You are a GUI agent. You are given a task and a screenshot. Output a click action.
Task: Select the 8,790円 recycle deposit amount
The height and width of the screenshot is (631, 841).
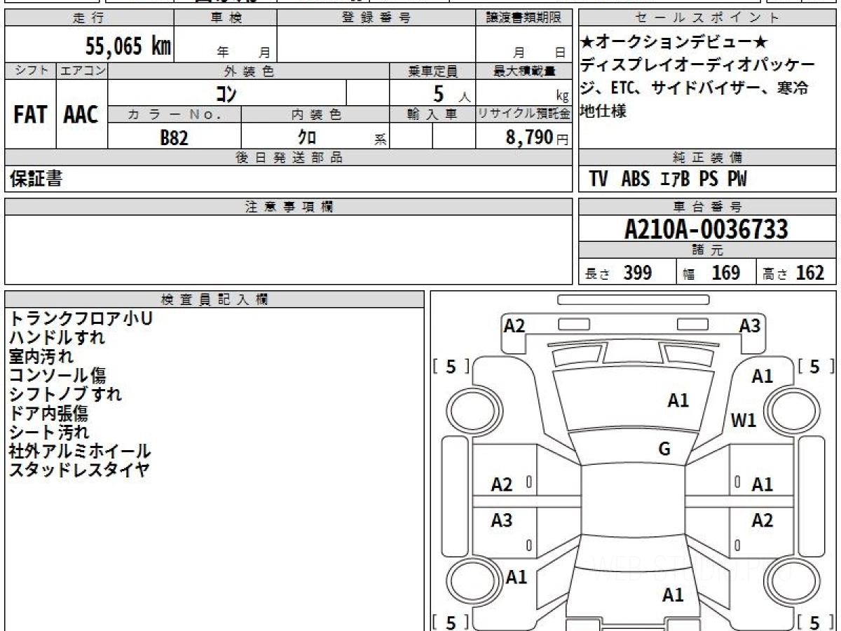coord(537,137)
